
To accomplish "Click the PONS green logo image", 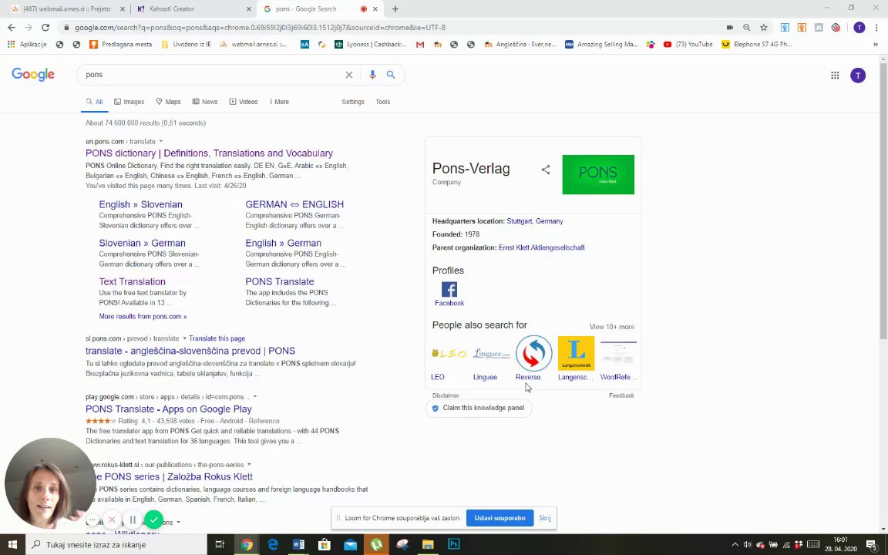I will pos(598,174).
